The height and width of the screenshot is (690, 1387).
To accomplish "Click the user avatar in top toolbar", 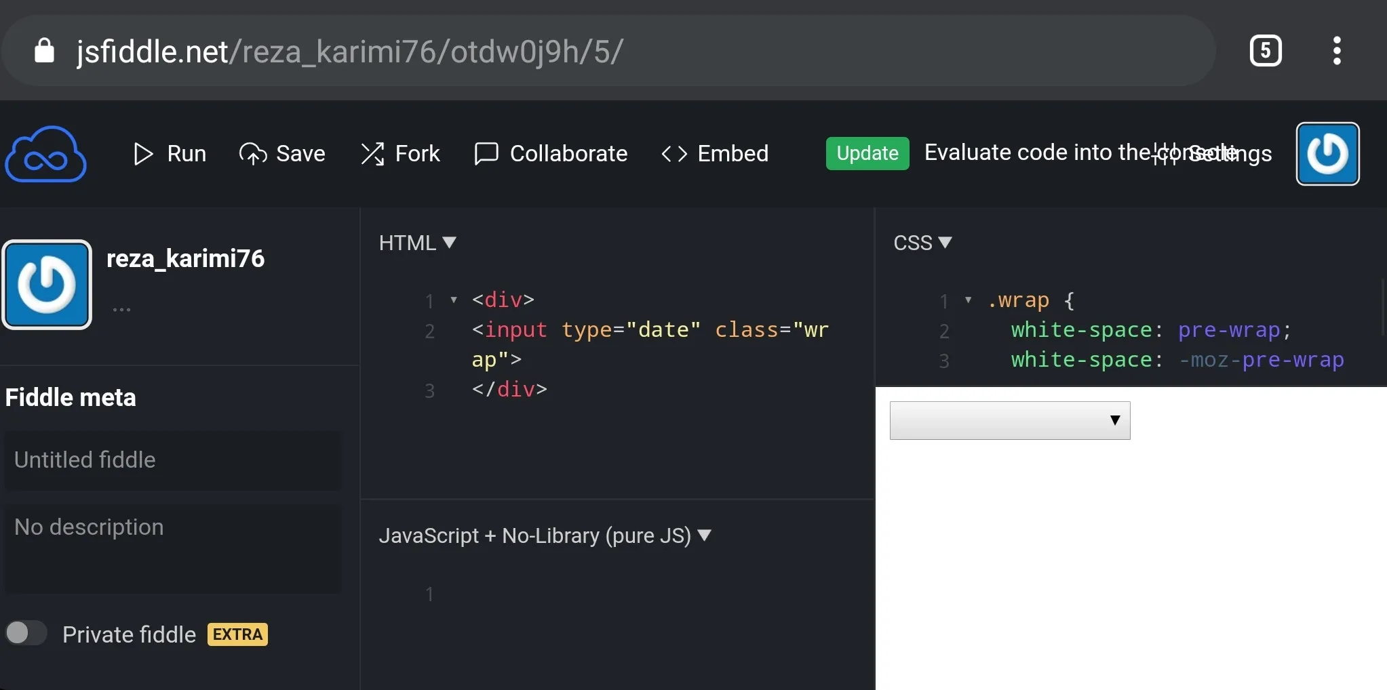I will [1328, 154].
